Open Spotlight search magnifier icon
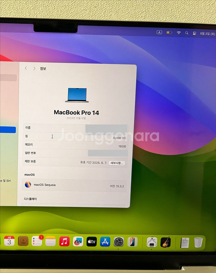The width and height of the screenshot is (216, 273). click(x=187, y=33)
